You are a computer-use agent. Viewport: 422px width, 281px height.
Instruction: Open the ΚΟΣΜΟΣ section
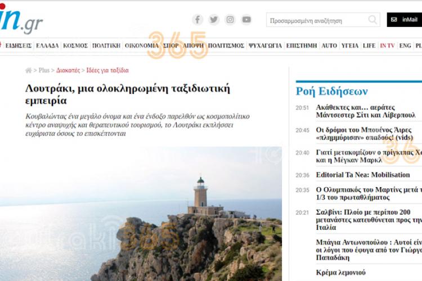75,46
